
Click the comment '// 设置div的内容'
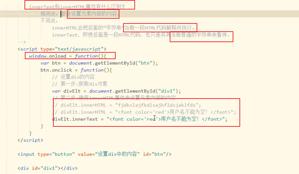tap(73, 77)
